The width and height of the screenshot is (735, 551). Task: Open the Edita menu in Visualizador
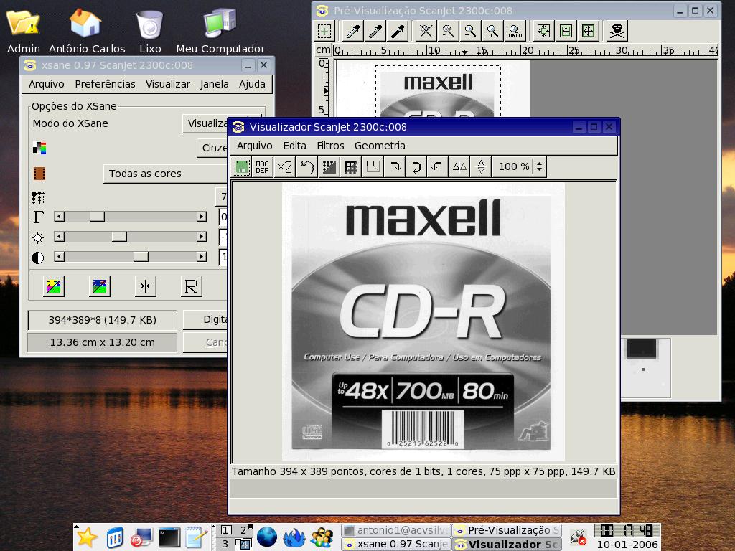(295, 146)
